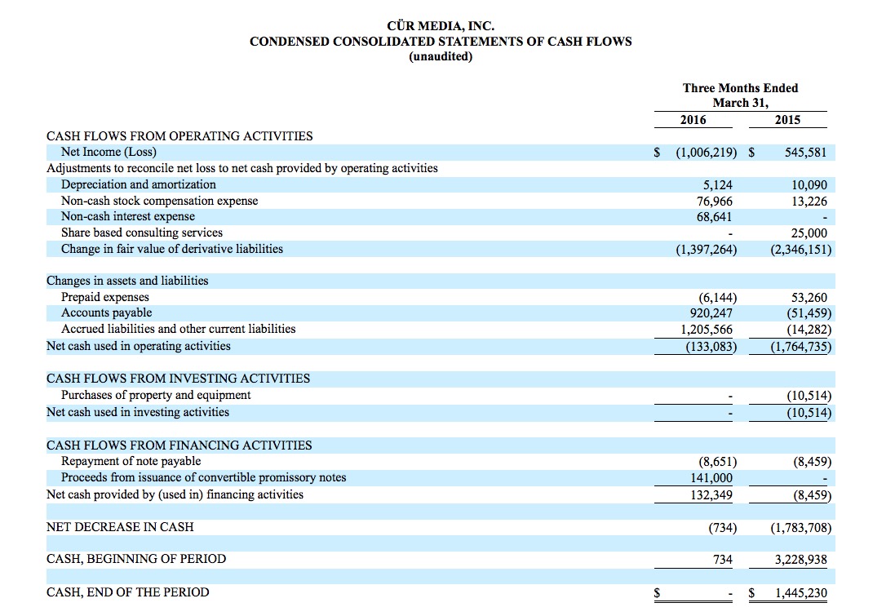Select "(734)" in the Net Decrease in Cash row
The height and width of the screenshot is (616, 895).
(723, 528)
